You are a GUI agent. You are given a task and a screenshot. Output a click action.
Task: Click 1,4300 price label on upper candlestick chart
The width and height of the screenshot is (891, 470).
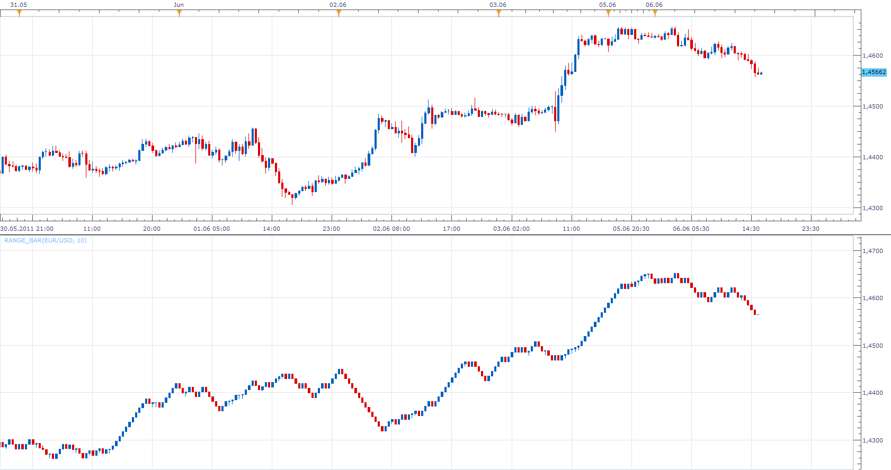873,208
